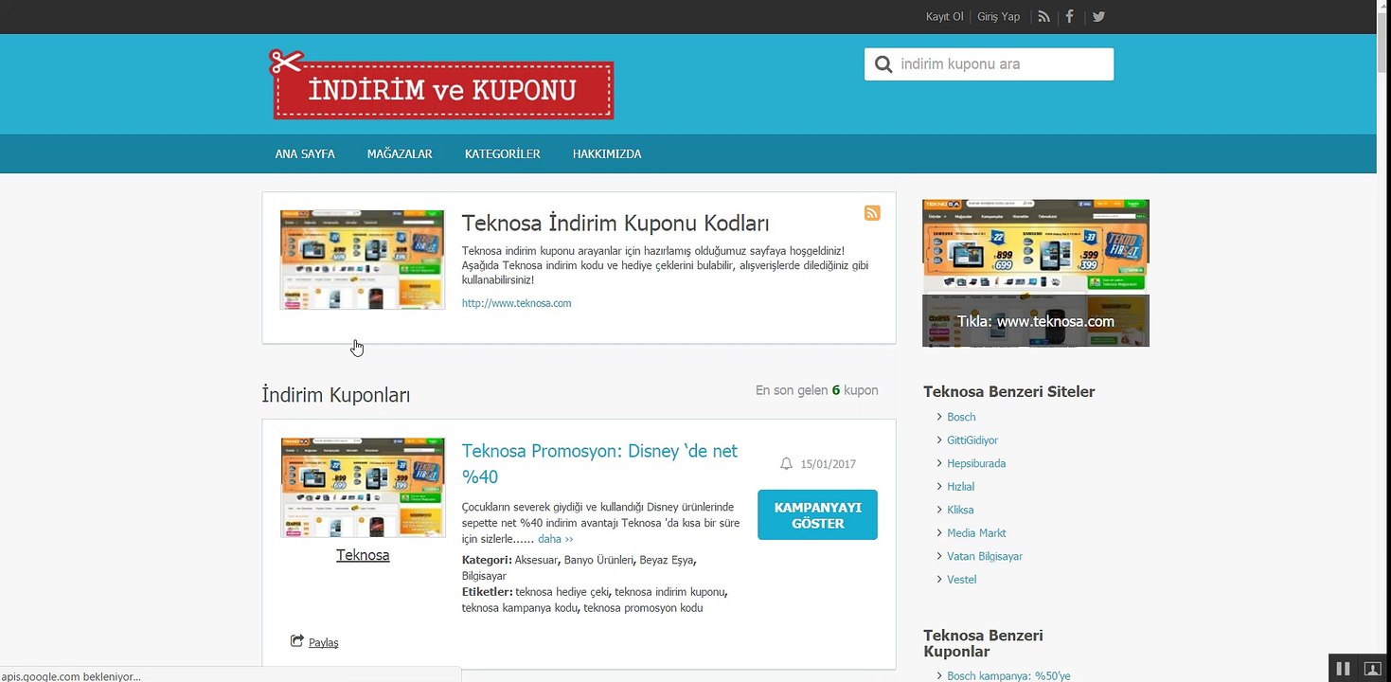This screenshot has width=1391, height=682.
Task: Click the Kayıt Ol link
Action: click(945, 17)
